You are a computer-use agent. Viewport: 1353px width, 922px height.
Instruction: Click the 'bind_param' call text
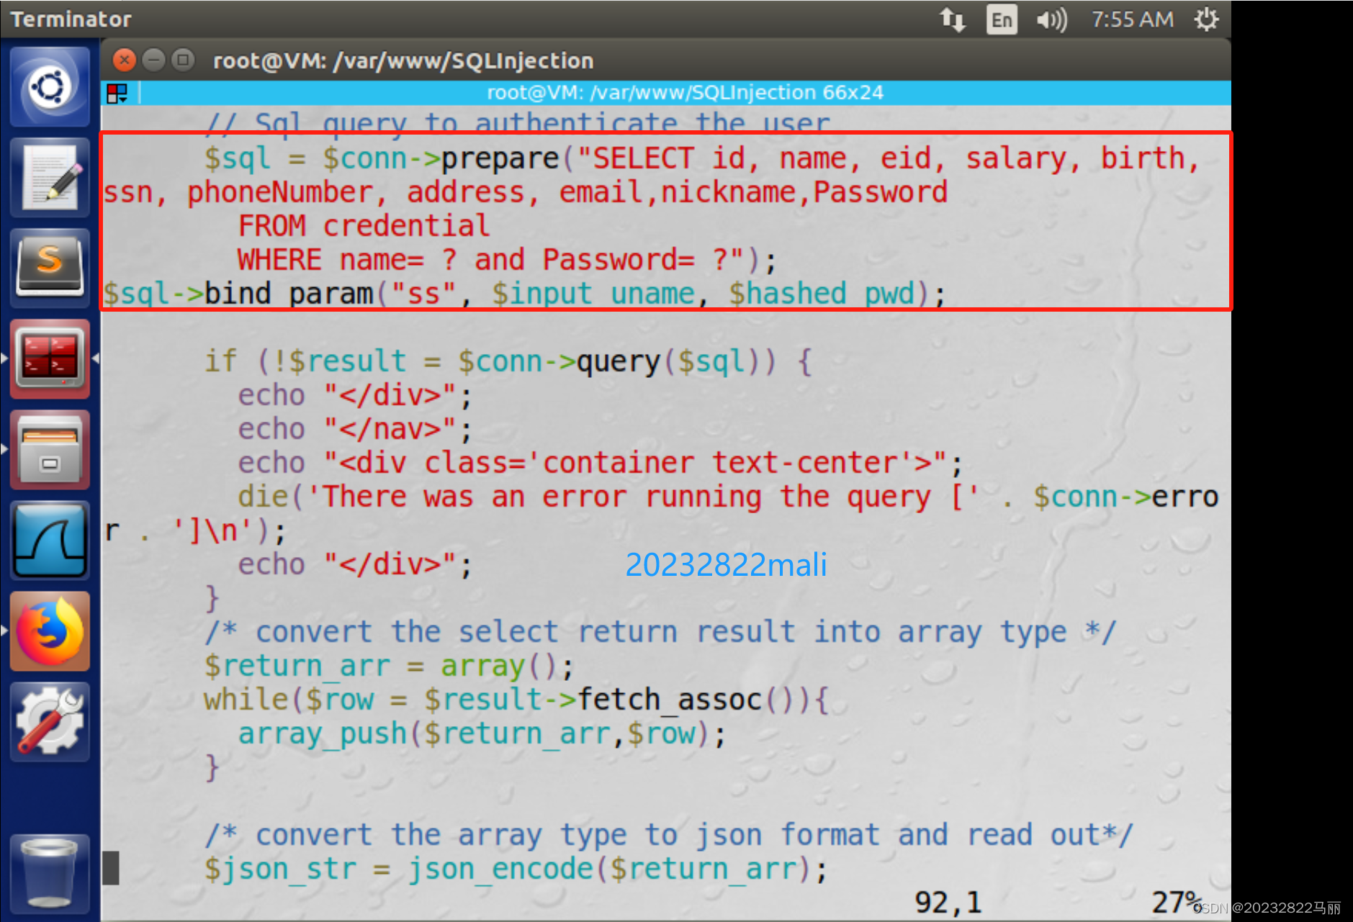pyautogui.click(x=289, y=294)
